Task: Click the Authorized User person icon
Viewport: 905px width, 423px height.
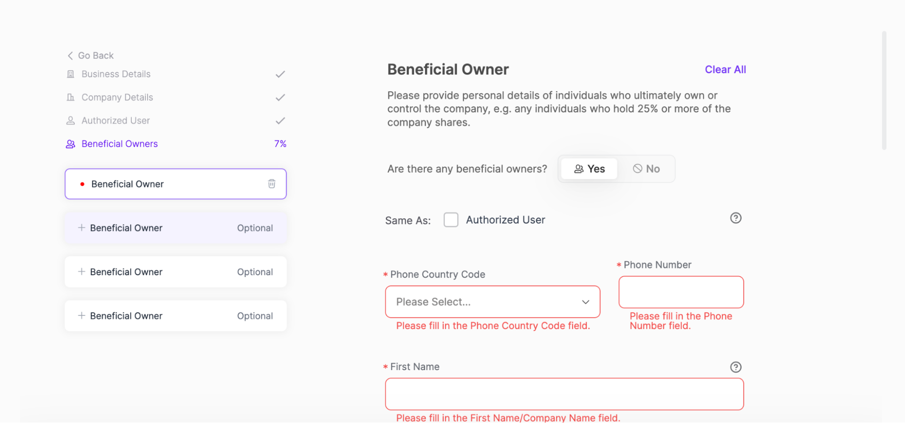Action: (x=71, y=121)
